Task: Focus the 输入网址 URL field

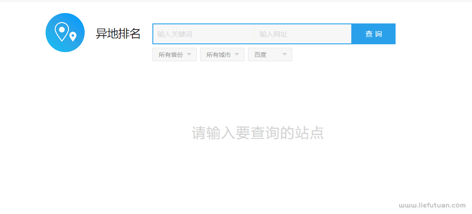Action: pos(303,34)
